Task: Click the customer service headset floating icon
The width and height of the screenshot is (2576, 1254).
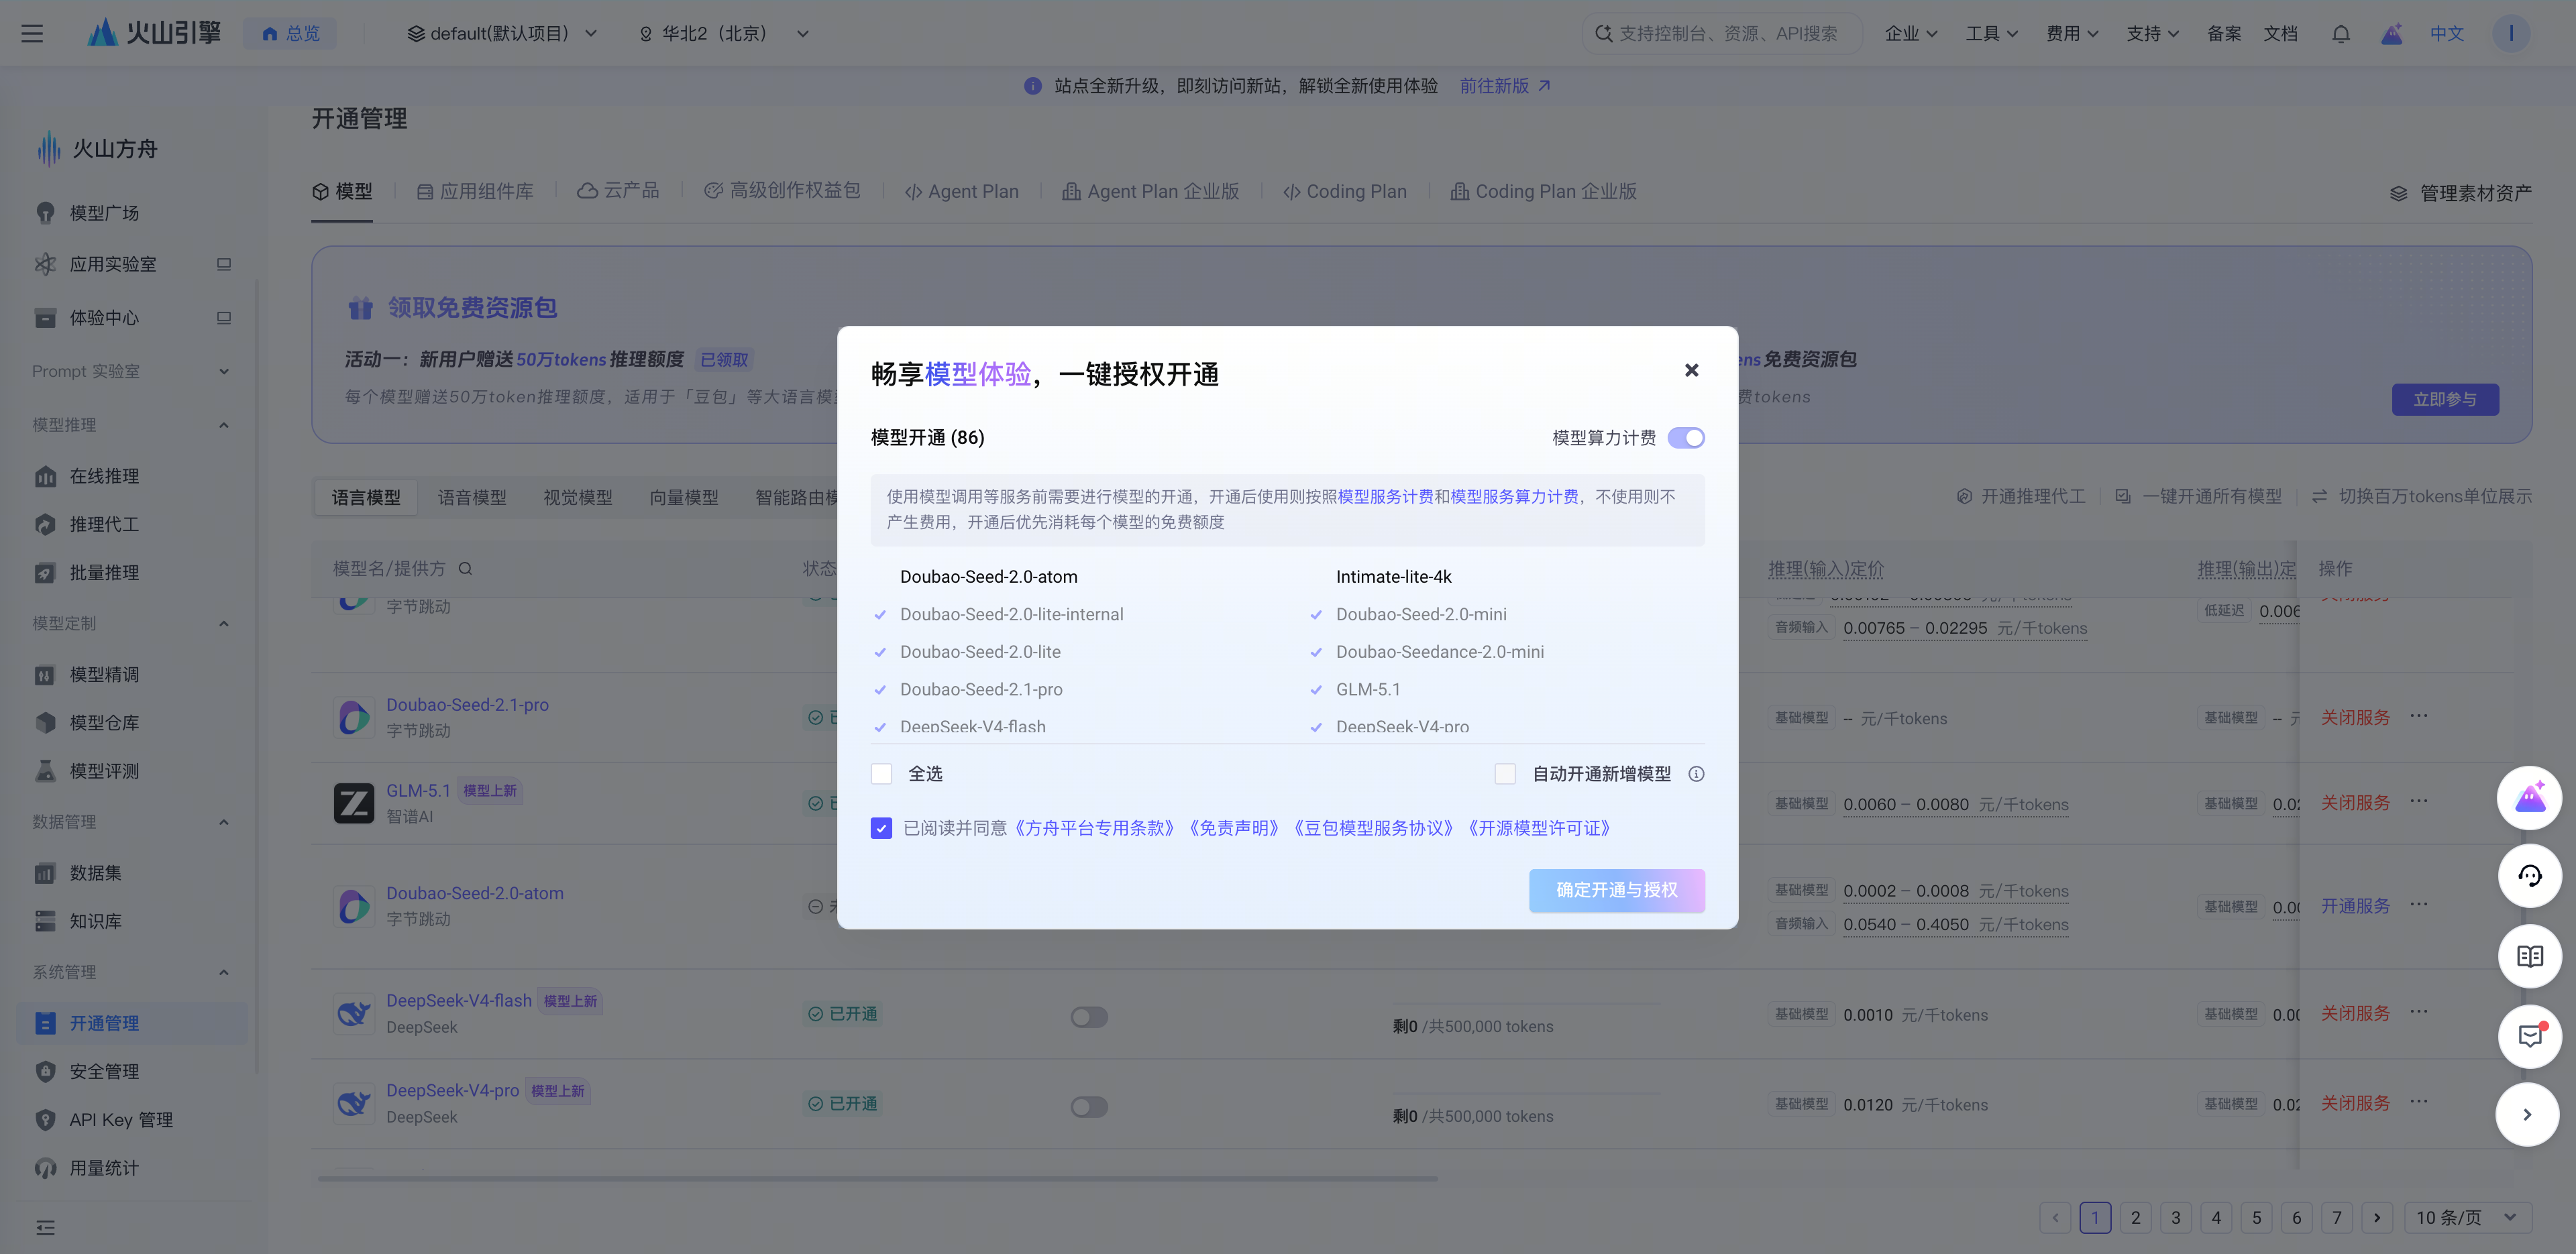Action: point(2529,876)
